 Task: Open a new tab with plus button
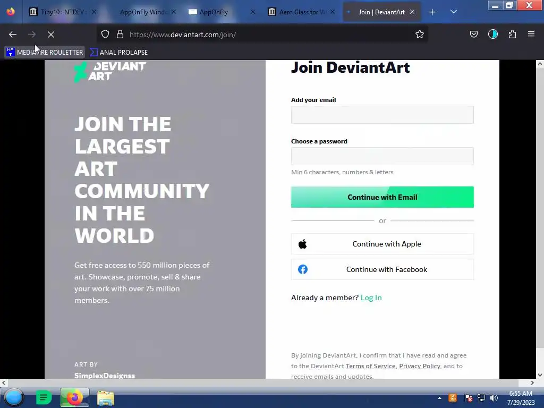432,12
